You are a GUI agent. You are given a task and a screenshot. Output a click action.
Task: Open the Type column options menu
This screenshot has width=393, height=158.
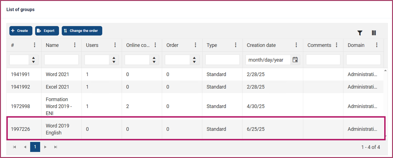click(x=236, y=45)
